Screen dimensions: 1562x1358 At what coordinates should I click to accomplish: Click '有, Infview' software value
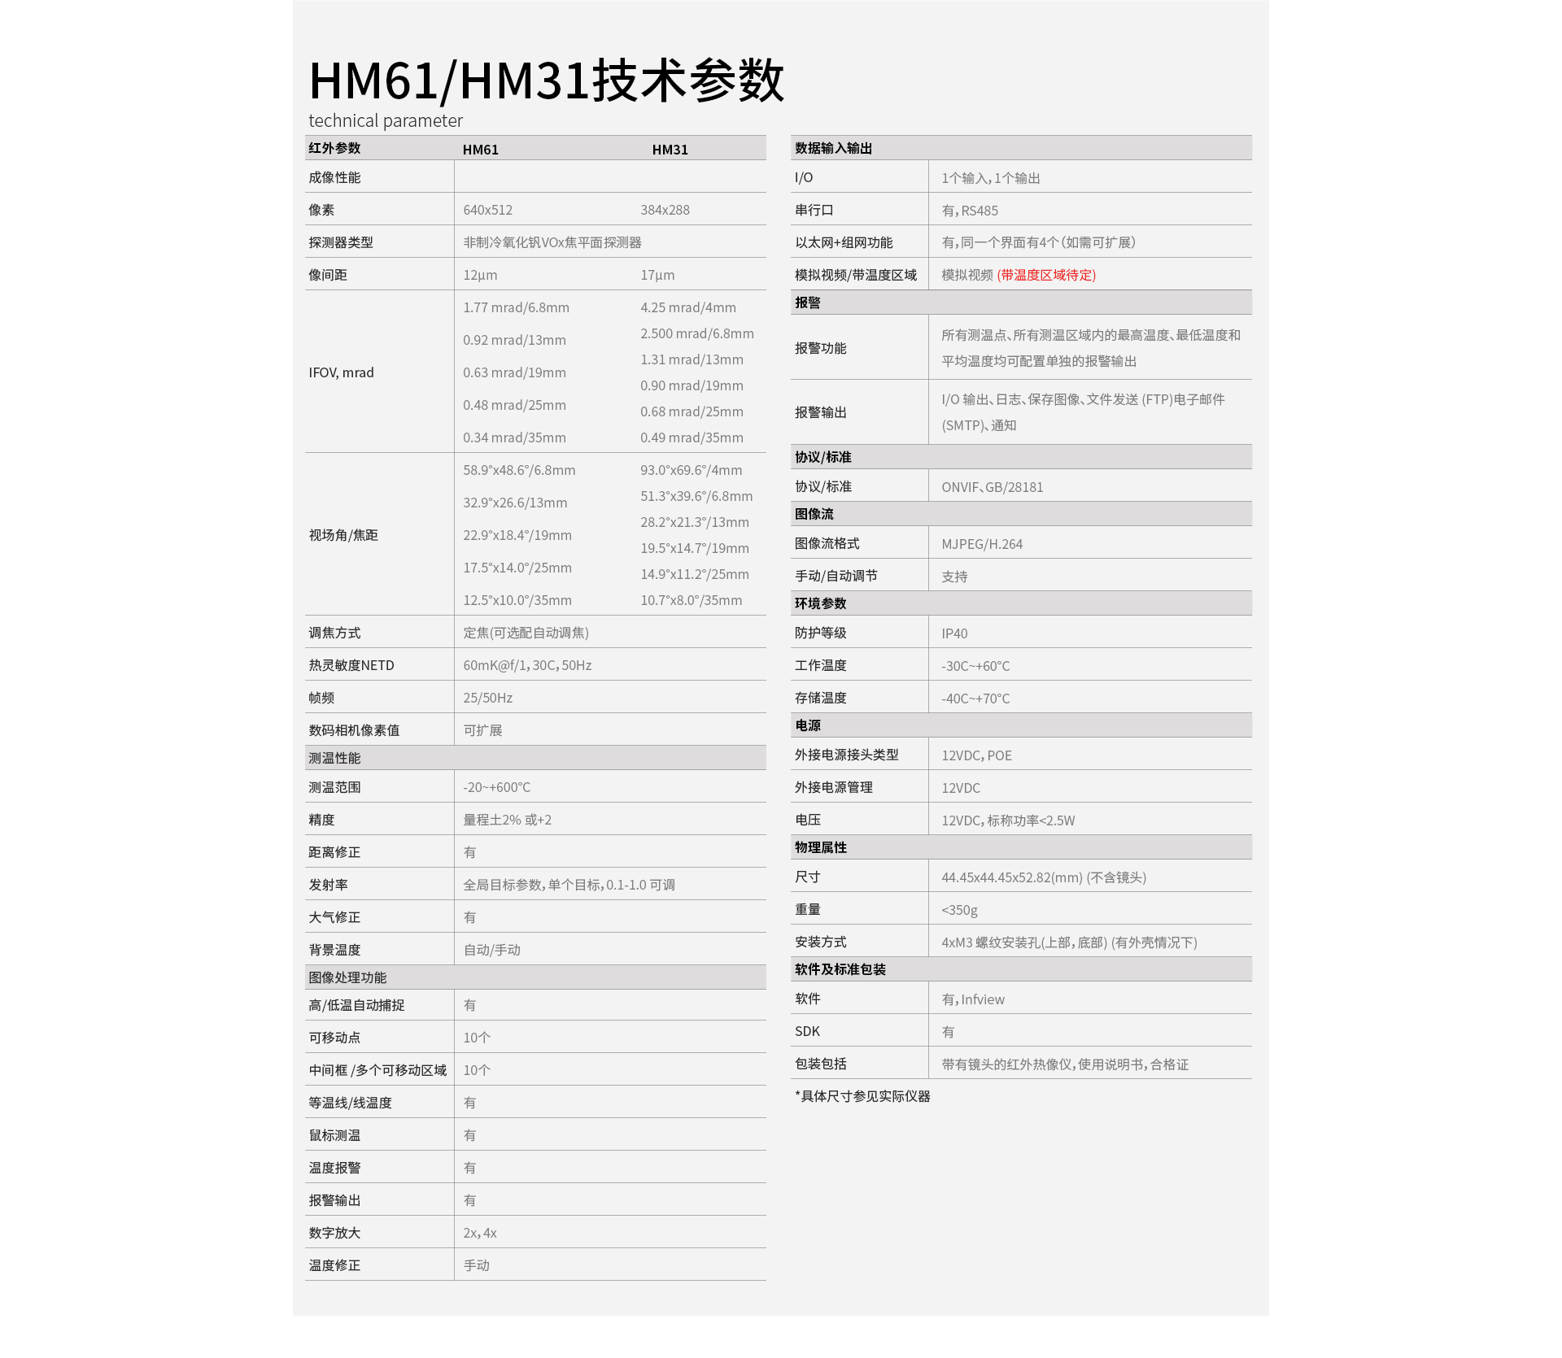pyautogui.click(x=973, y=999)
